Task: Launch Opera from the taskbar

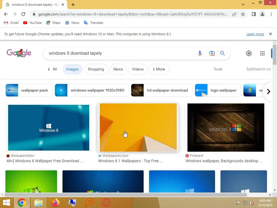Action: 106,203
